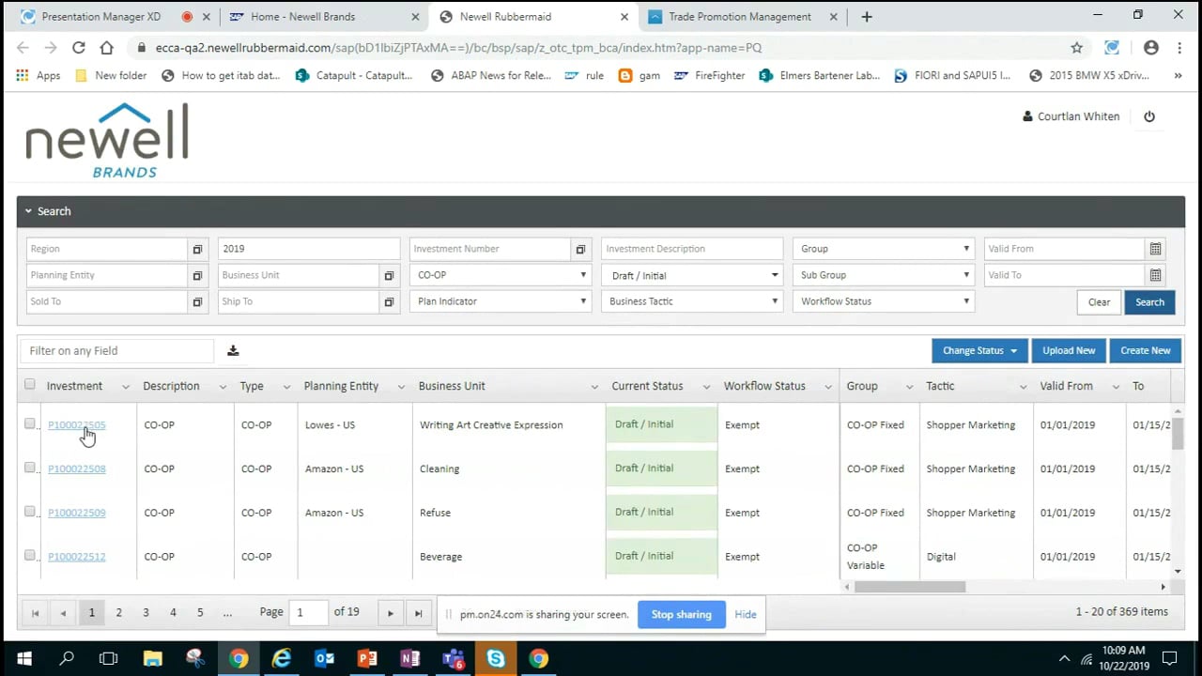Check the row for P100022512
The height and width of the screenshot is (676, 1202).
pyautogui.click(x=29, y=555)
